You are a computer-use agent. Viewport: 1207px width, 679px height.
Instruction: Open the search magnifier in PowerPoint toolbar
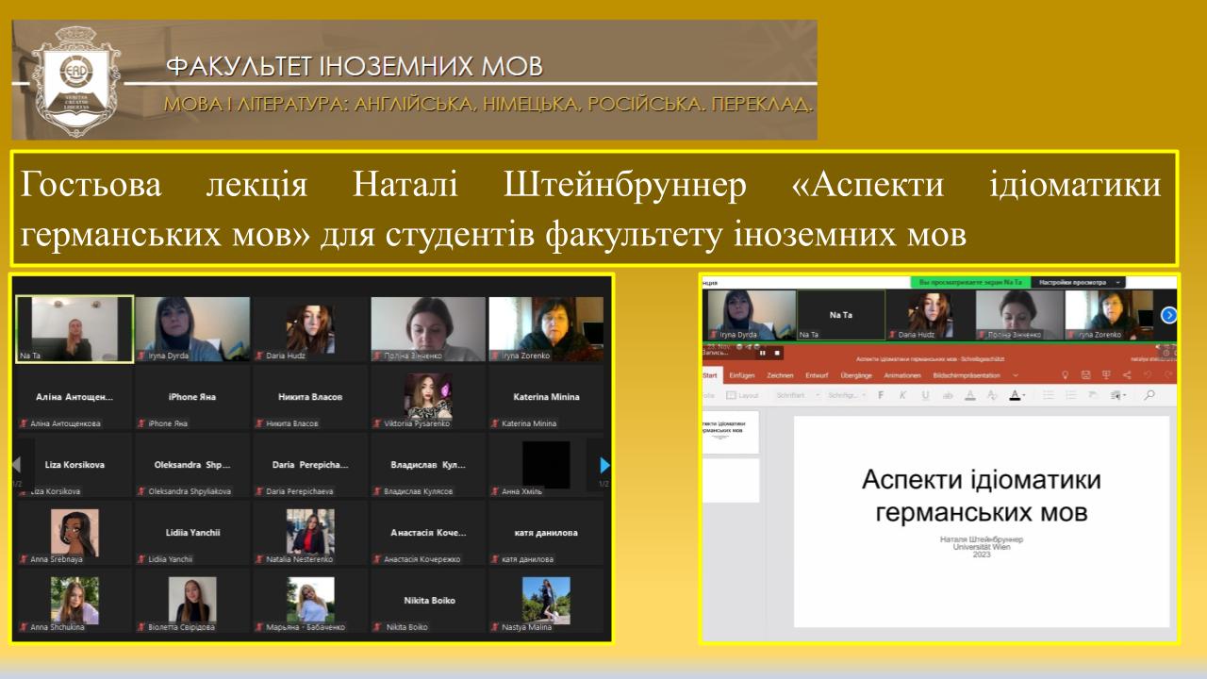coord(1149,395)
